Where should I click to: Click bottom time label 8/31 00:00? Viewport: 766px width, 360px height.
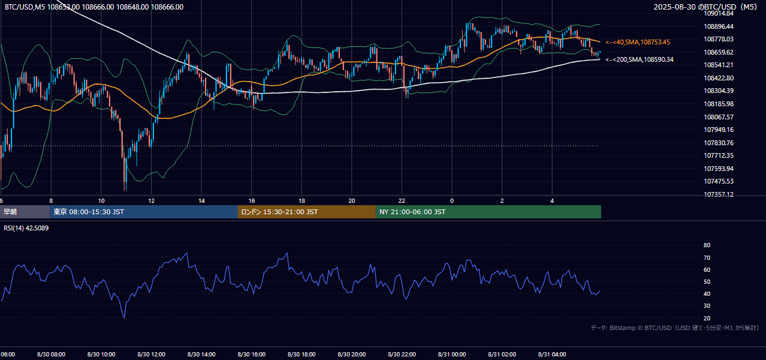pyautogui.click(x=452, y=355)
